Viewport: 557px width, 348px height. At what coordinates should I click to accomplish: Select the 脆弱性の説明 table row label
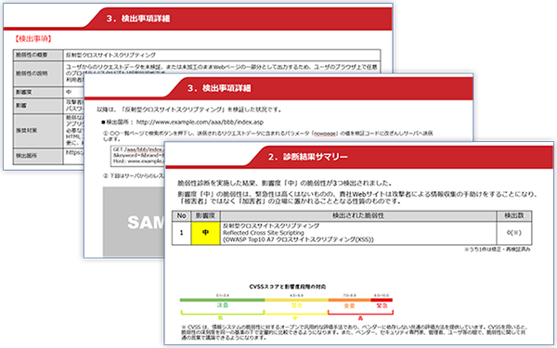click(38, 73)
